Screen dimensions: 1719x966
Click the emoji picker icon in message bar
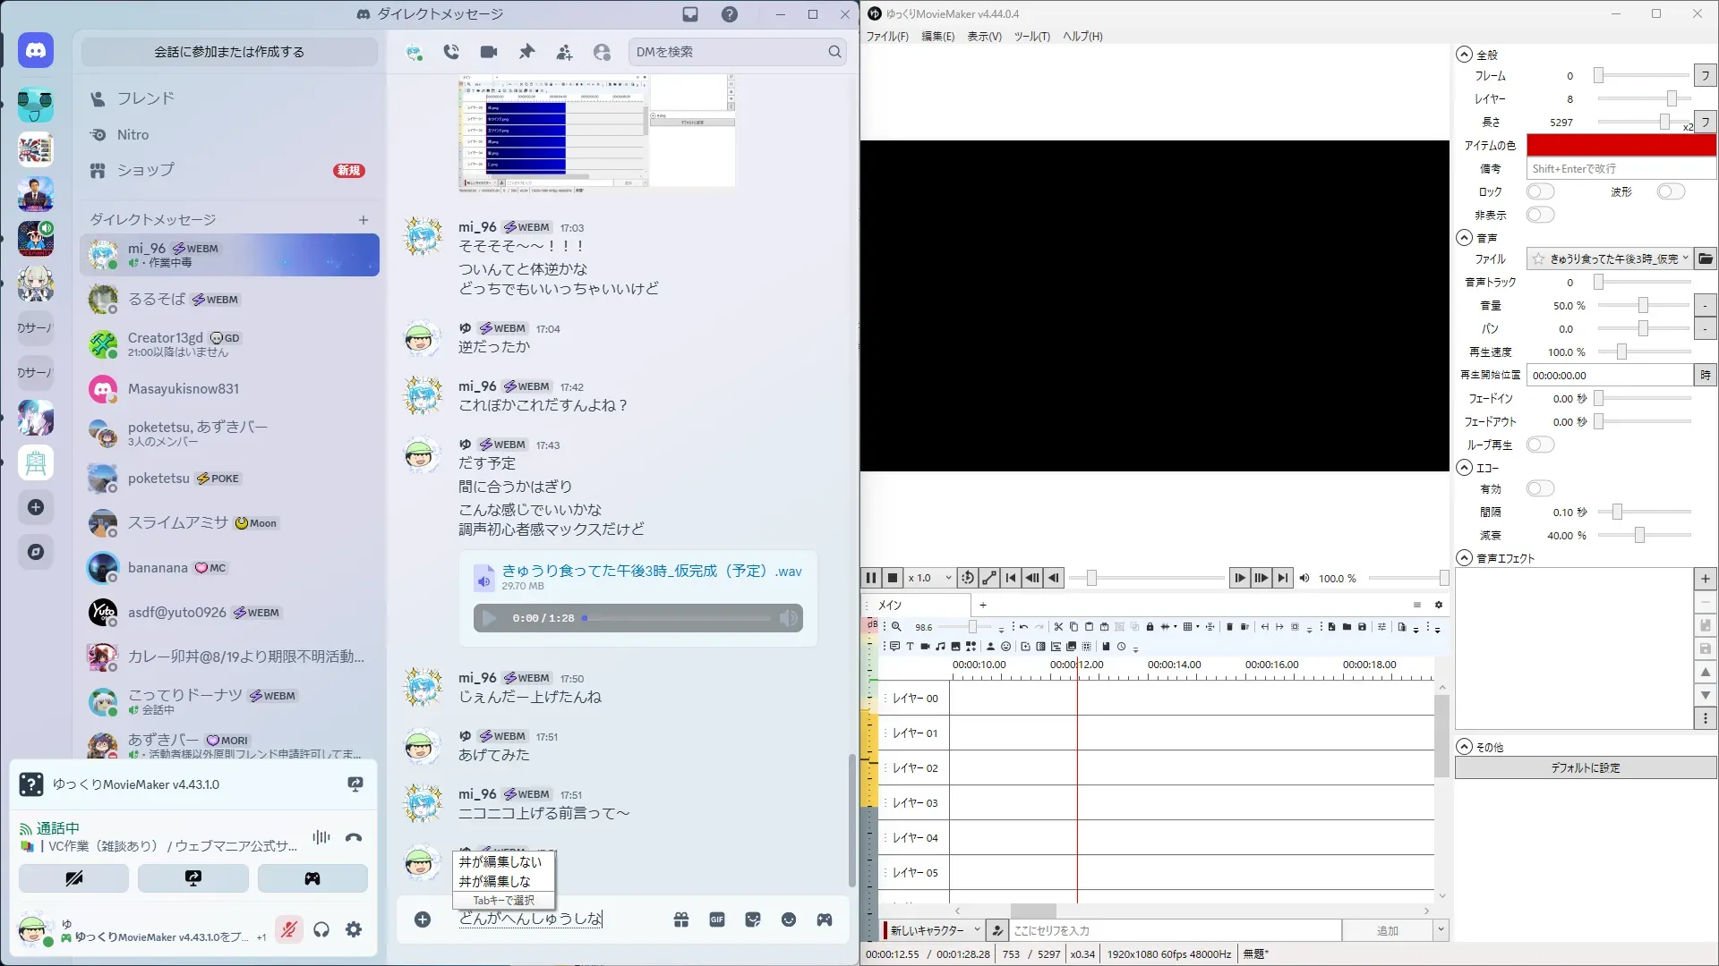(788, 919)
